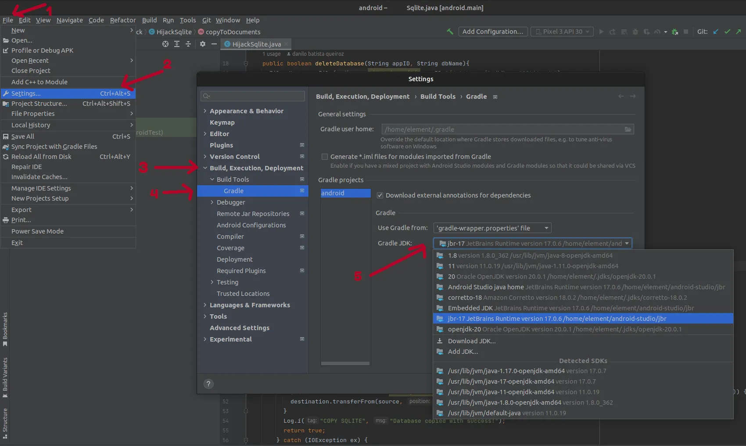This screenshot has width=746, height=446.
Task: Open the Settings help question mark button
Action: point(208,384)
